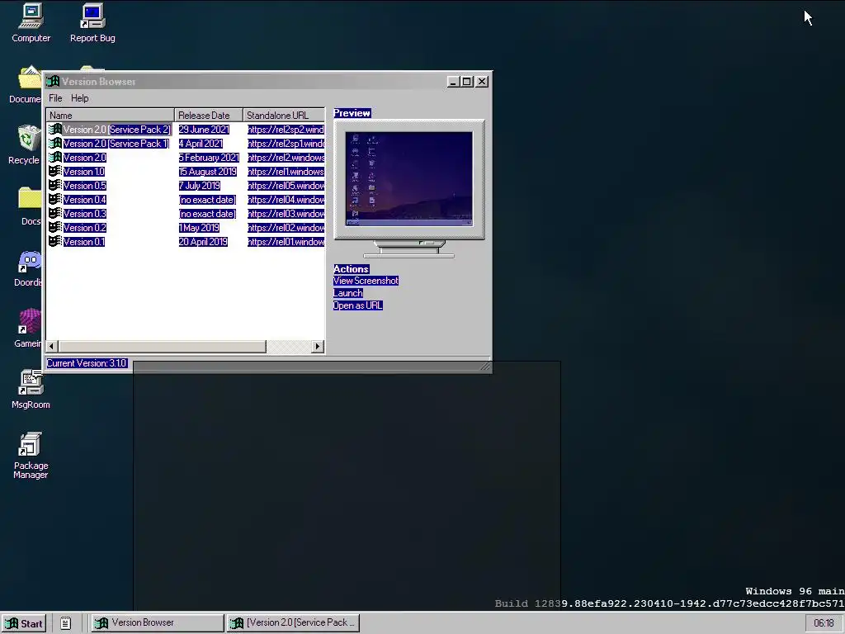Switch to Version Browser taskbar button
This screenshot has width=845, height=634.
(x=157, y=622)
